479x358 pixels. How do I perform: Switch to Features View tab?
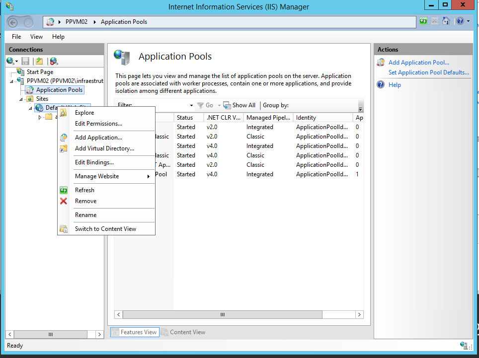coord(135,332)
